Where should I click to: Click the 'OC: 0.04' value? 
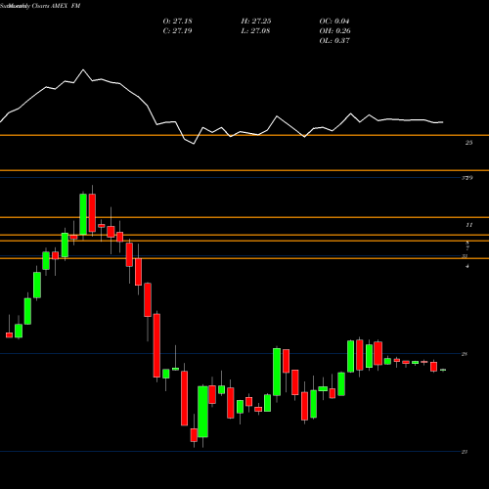(x=334, y=22)
